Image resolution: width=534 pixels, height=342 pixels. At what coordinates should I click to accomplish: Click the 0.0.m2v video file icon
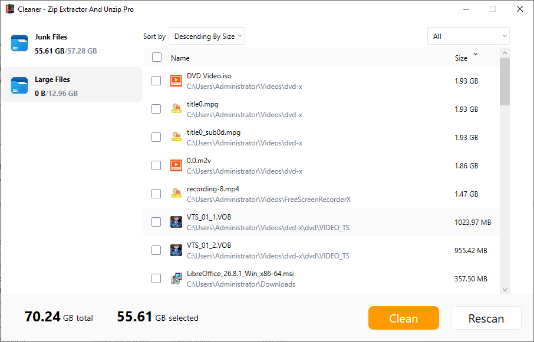[x=176, y=165]
